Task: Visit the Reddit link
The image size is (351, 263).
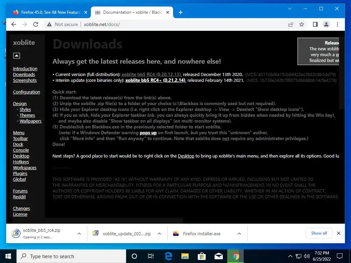Action: pyautogui.click(x=19, y=197)
